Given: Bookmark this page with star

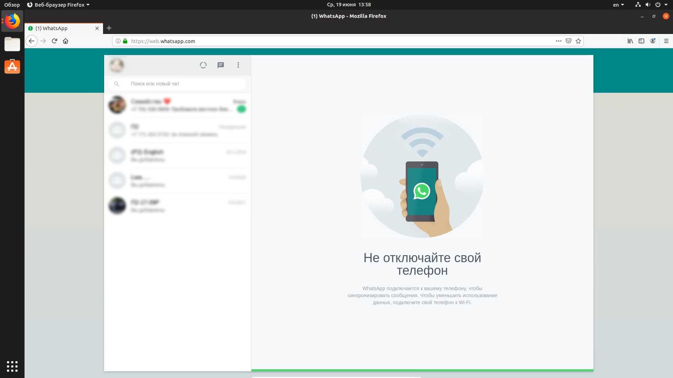Looking at the screenshot, I should pyautogui.click(x=578, y=41).
